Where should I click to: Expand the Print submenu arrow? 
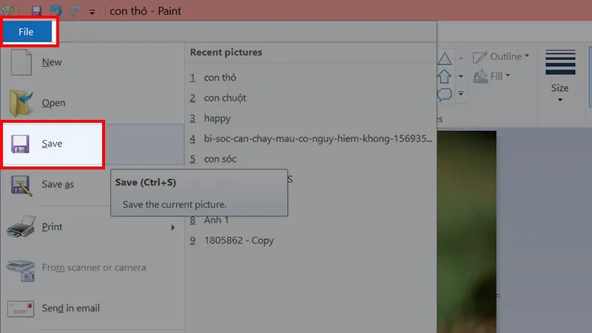point(173,227)
